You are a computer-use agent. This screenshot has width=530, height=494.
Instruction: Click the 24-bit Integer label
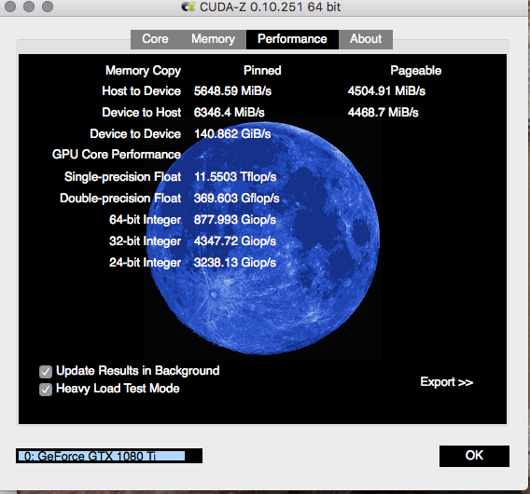pos(145,263)
